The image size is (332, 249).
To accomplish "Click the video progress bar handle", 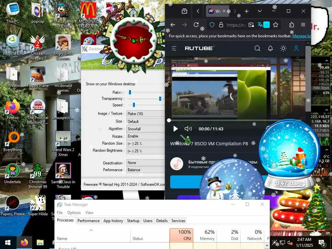I will [x=169, y=120].
